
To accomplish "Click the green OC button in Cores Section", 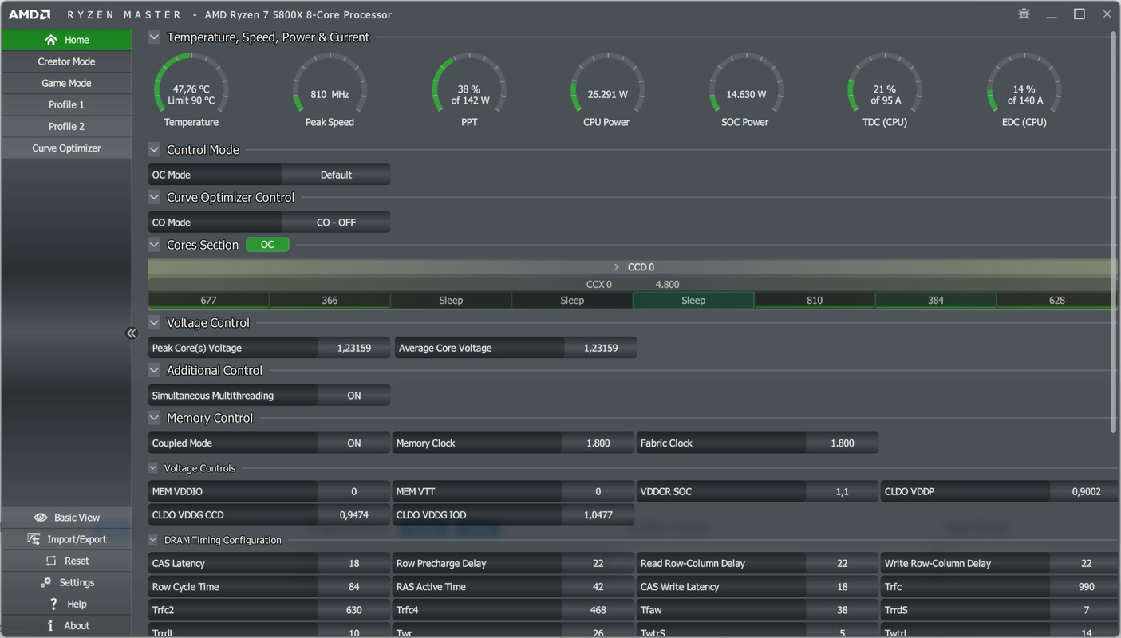I will click(267, 245).
